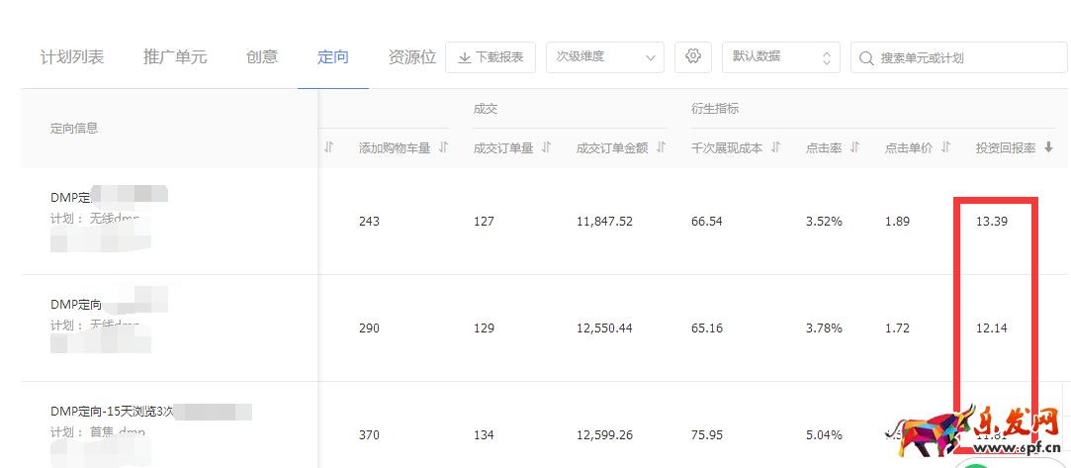Click the settings gear icon
The height and width of the screenshot is (468, 1071).
point(693,57)
